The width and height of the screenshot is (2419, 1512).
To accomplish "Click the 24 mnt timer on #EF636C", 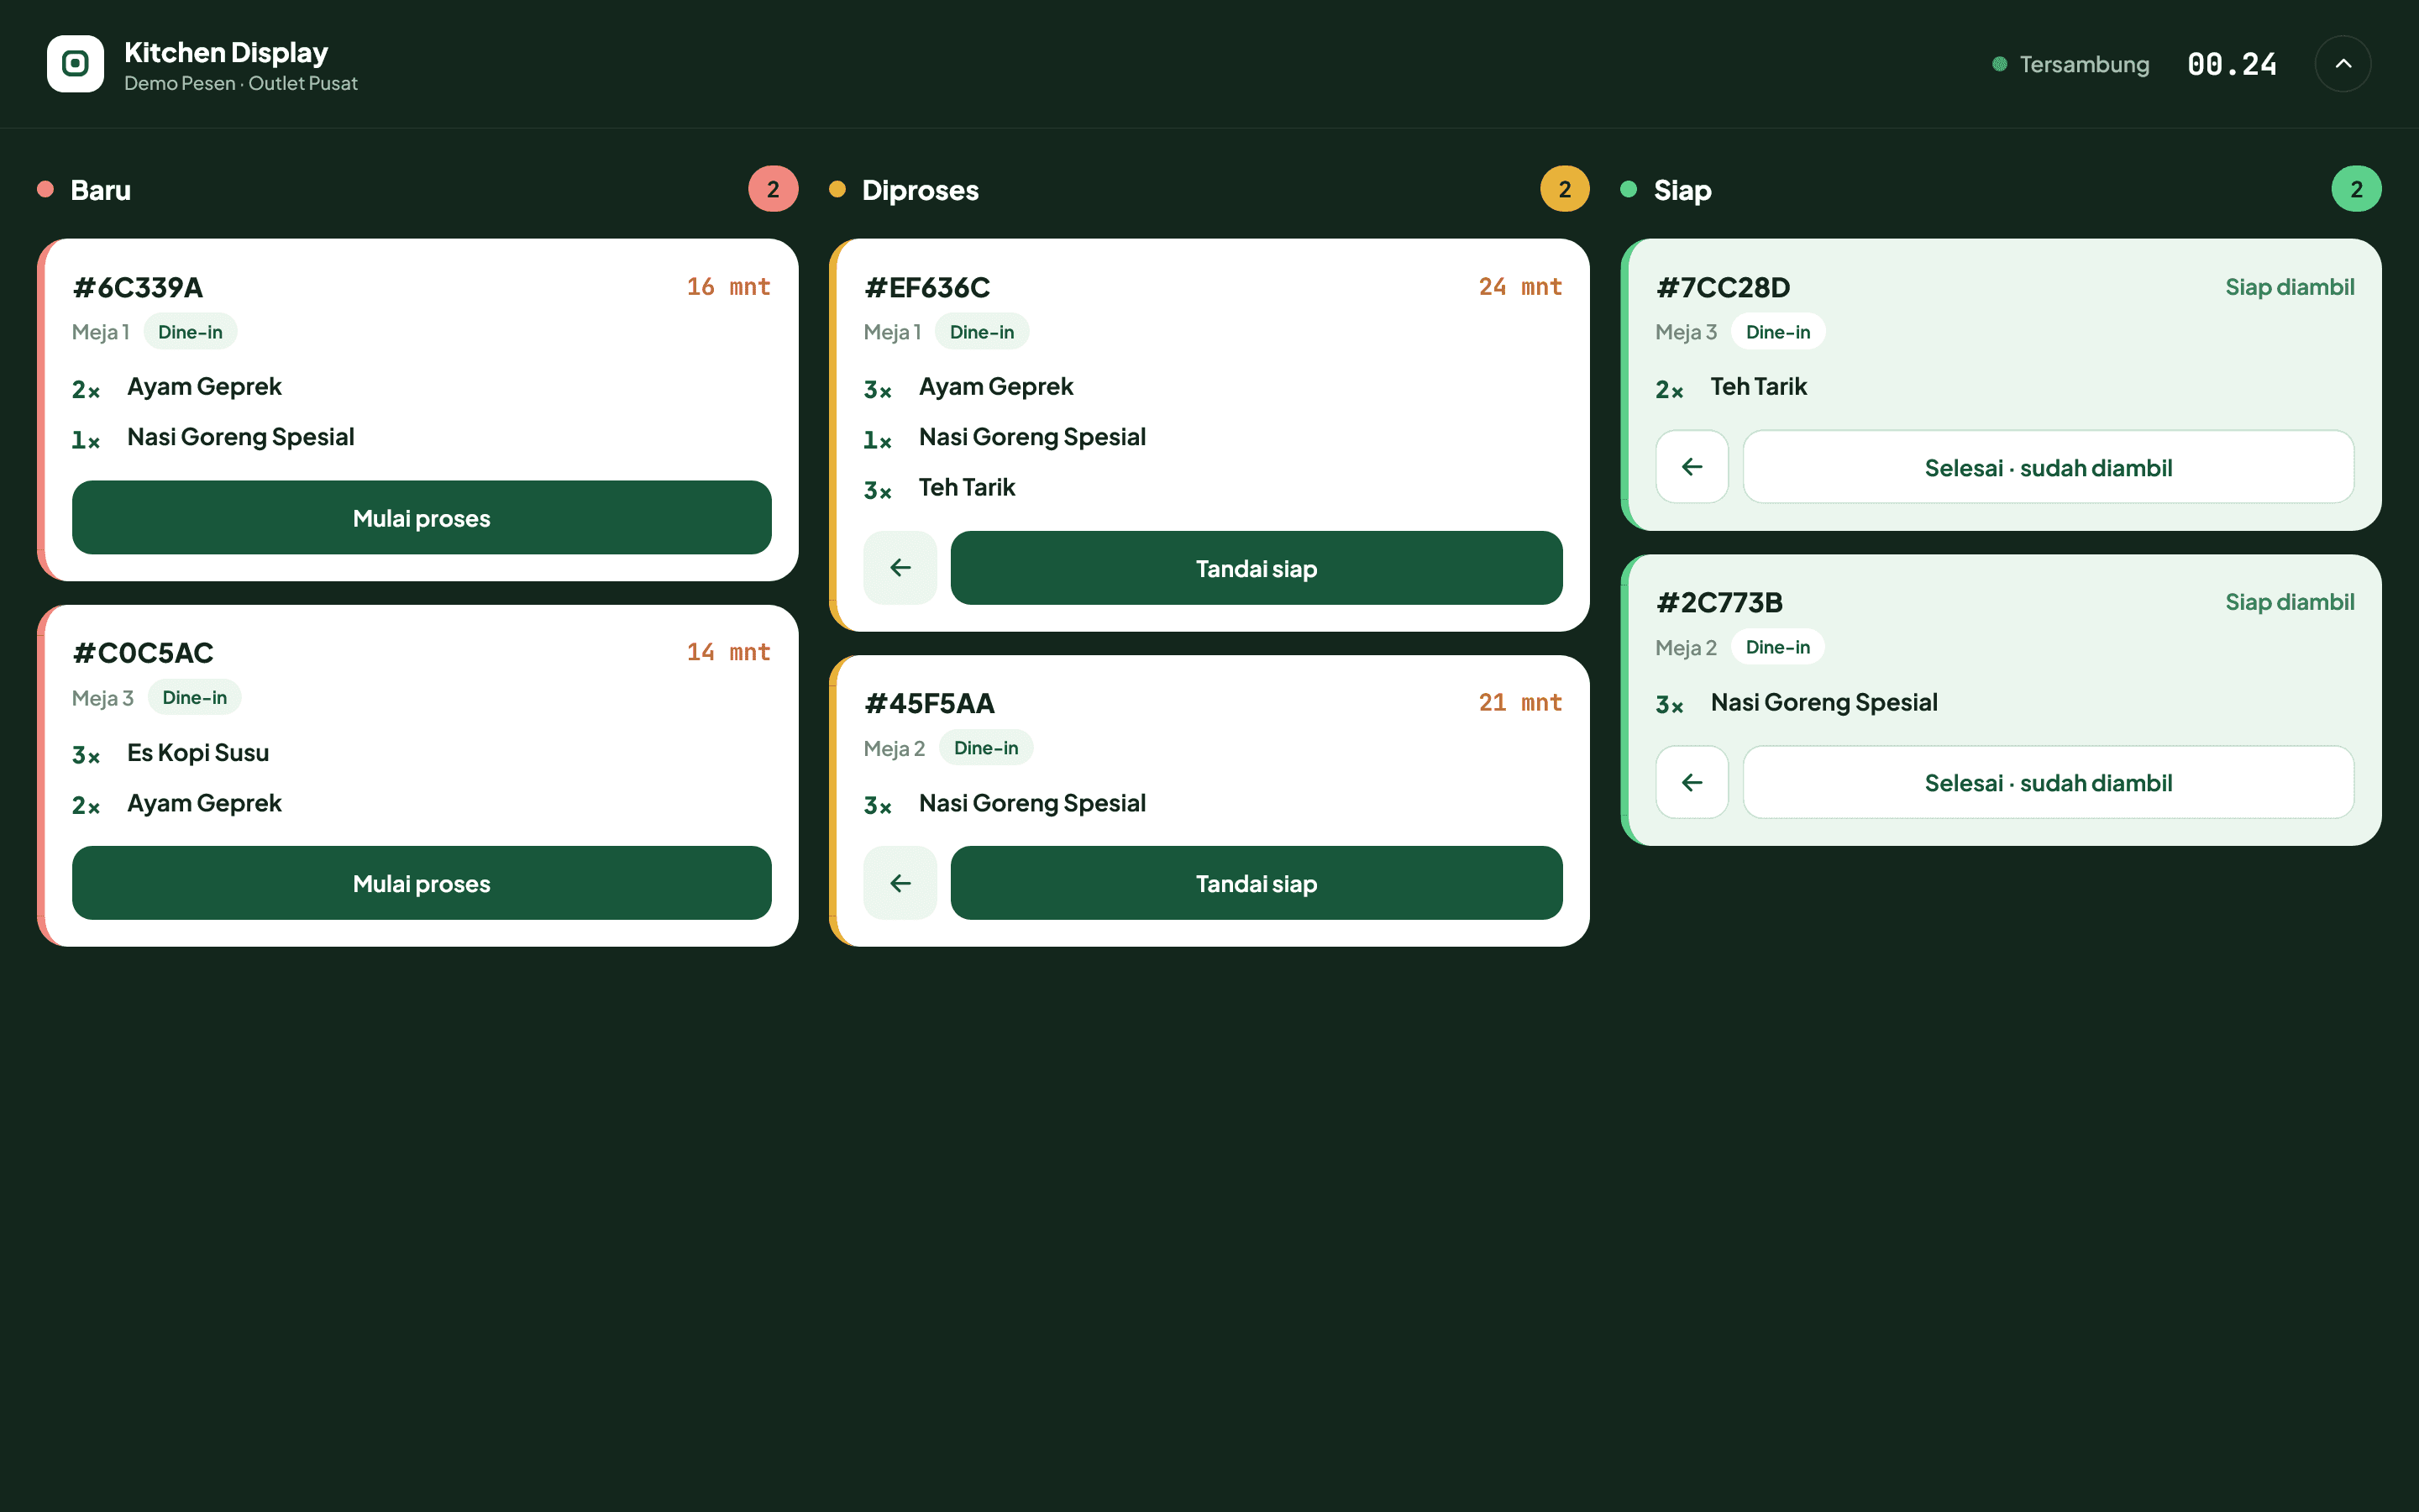I will click(1520, 287).
